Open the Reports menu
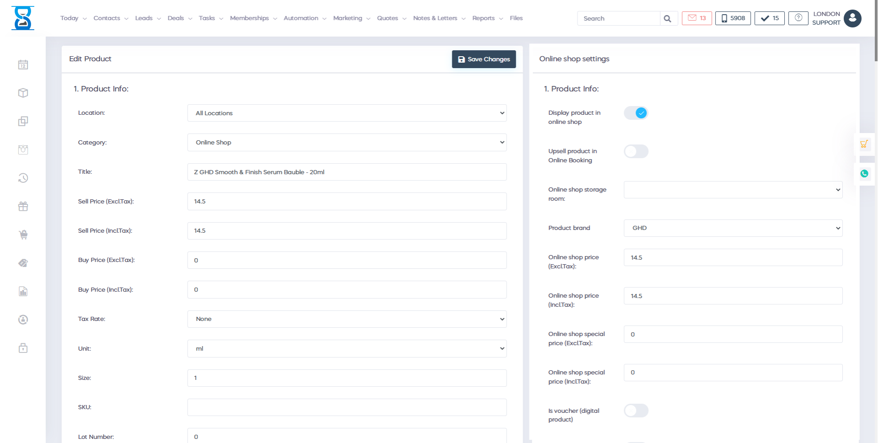Viewport: 878px width, 443px height. click(487, 18)
